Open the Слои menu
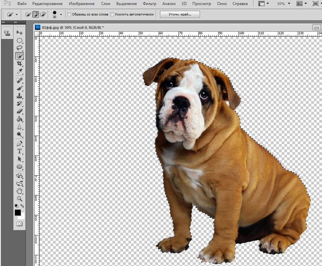The height and width of the screenshot is (266, 322). coord(106,4)
